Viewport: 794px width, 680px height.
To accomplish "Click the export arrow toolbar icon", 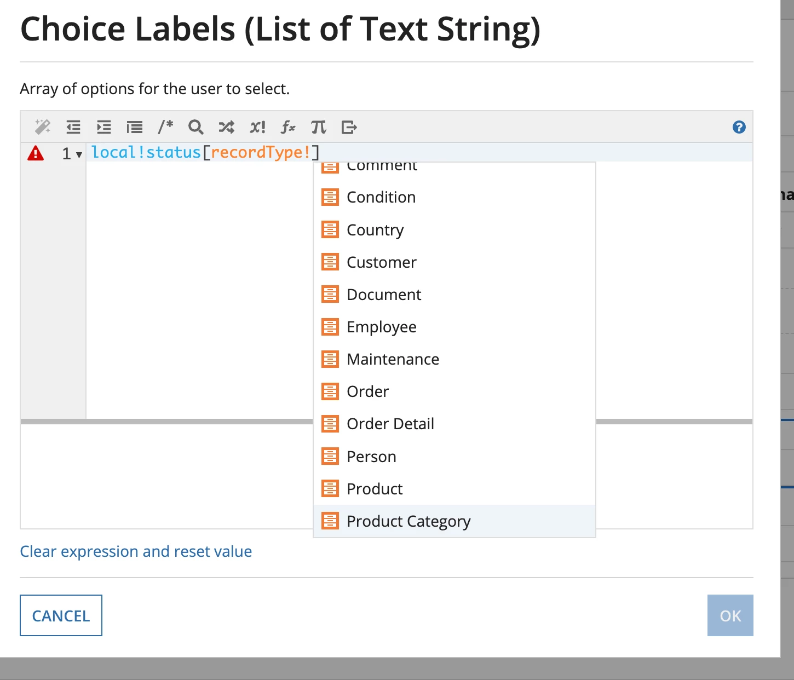I will tap(349, 127).
